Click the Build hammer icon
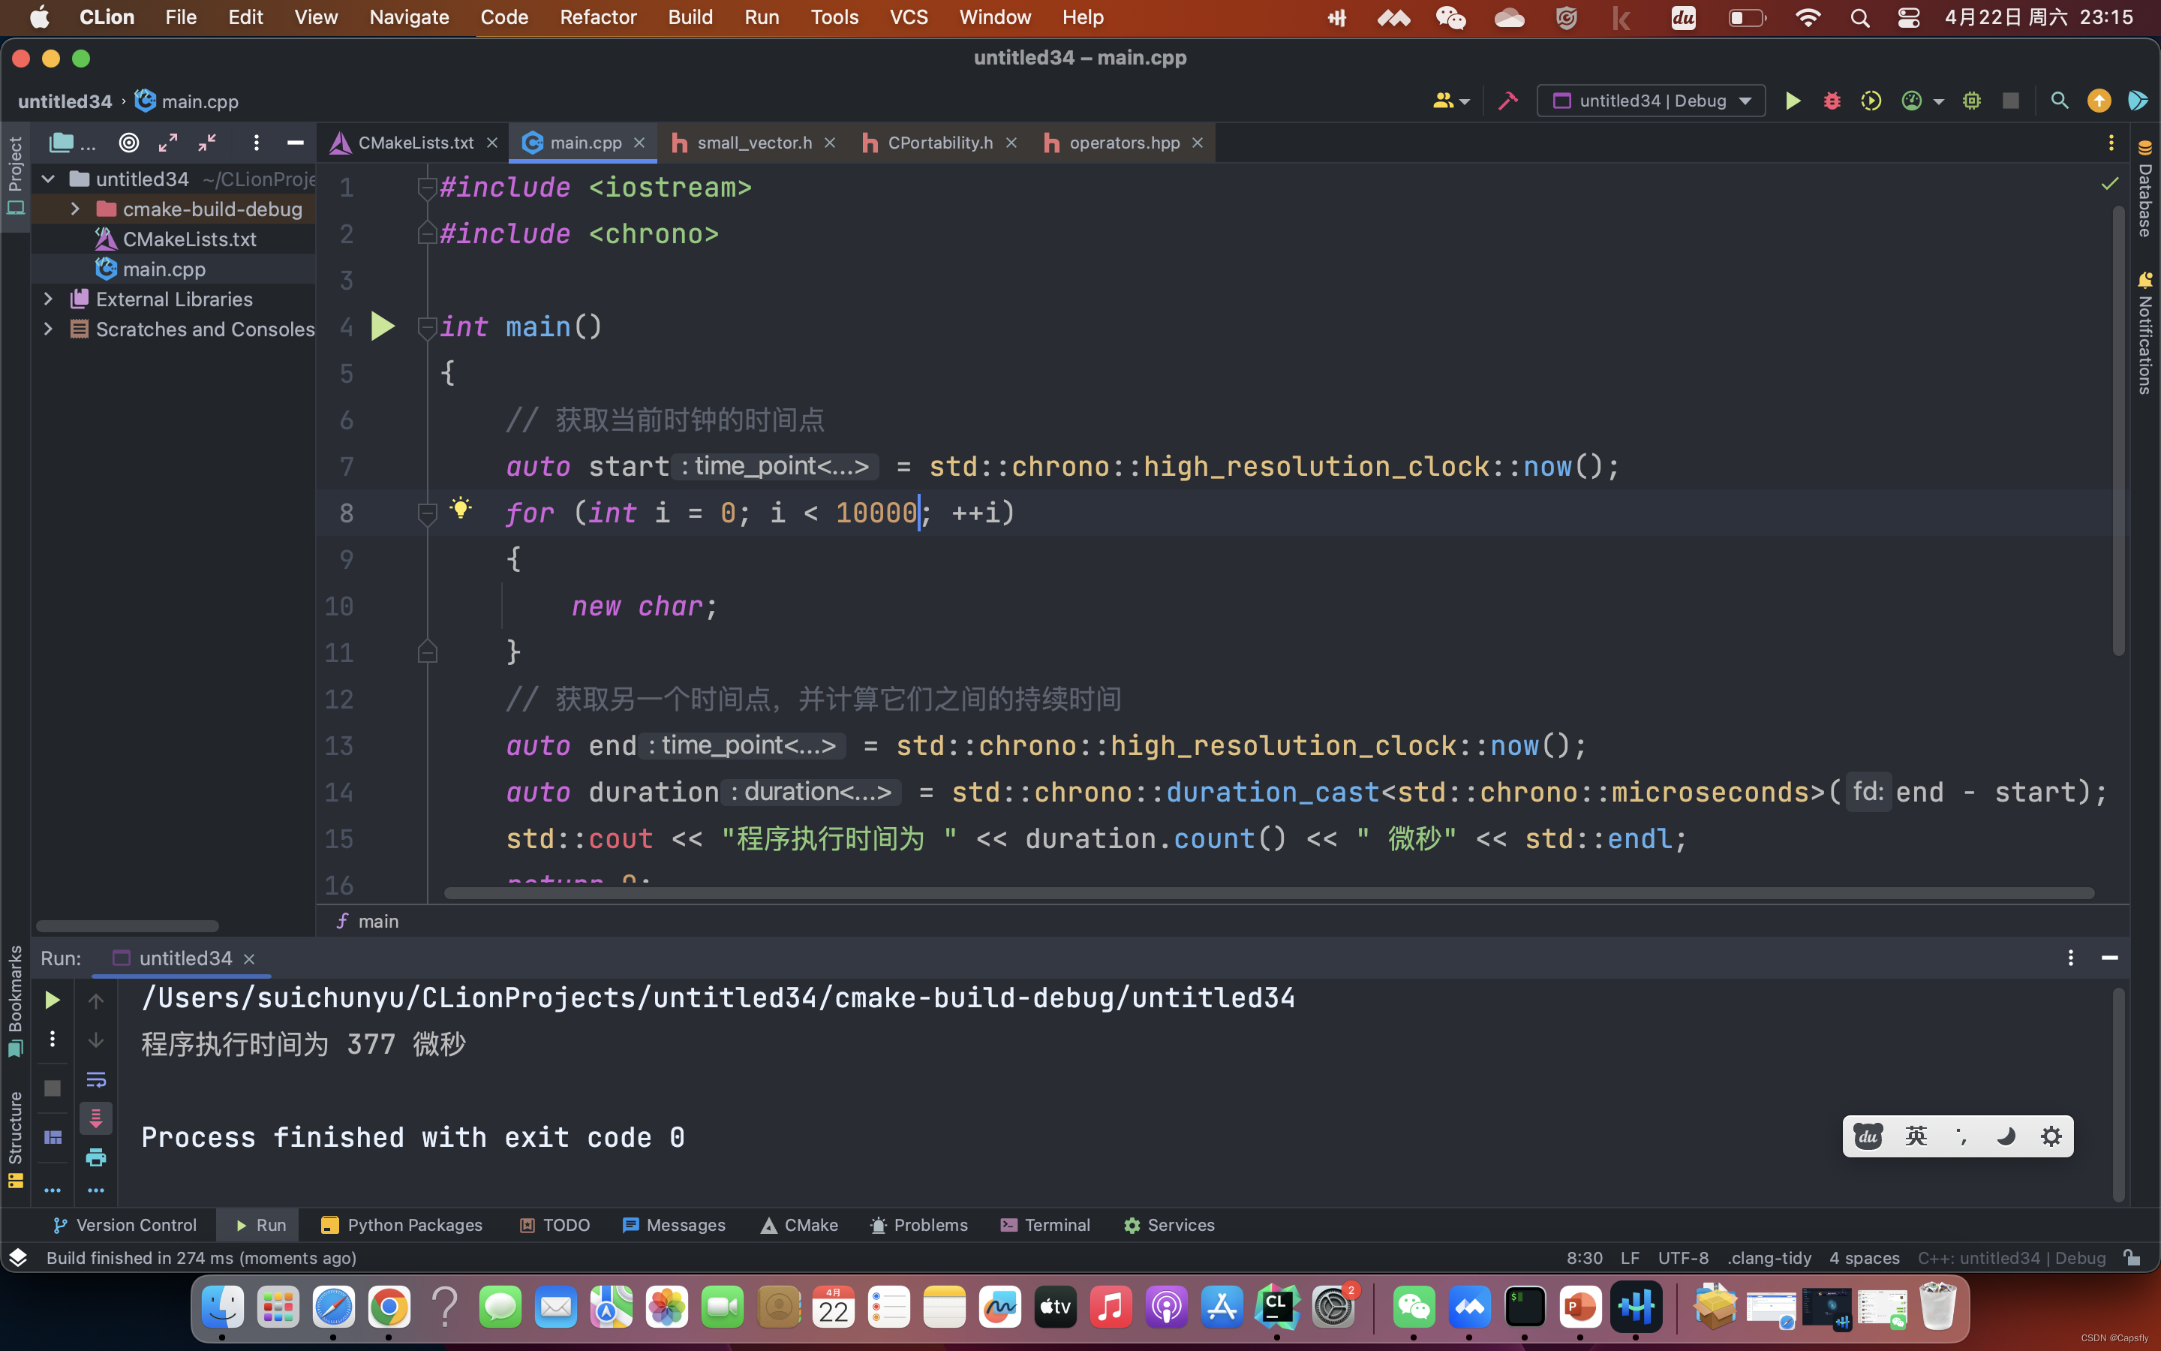The height and width of the screenshot is (1351, 2161). click(1508, 101)
